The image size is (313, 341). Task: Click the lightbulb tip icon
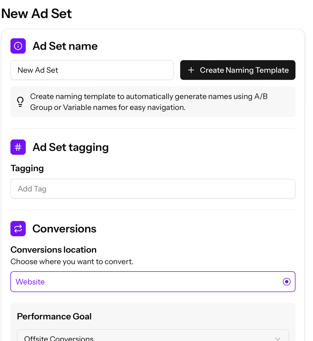click(20, 102)
